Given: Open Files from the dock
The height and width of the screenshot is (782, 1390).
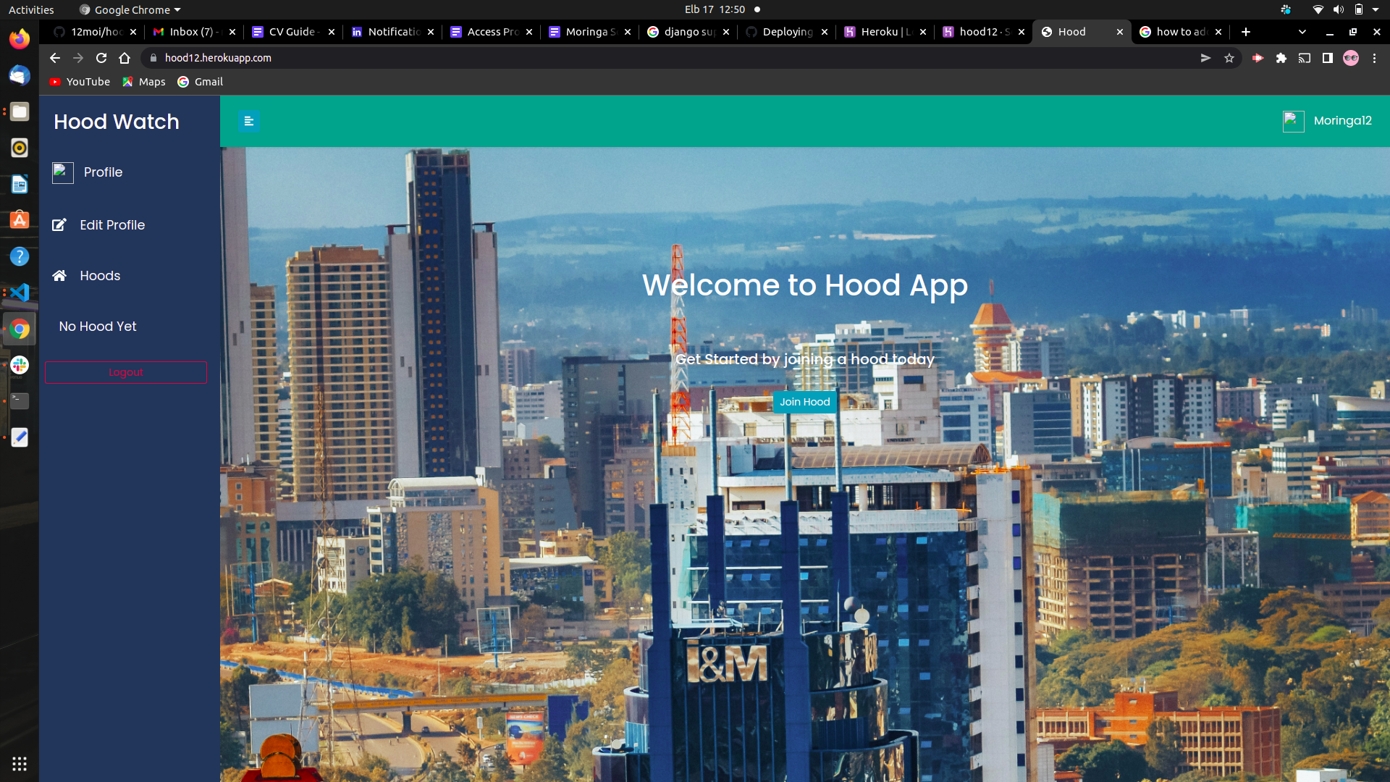Looking at the screenshot, I should 20,112.
